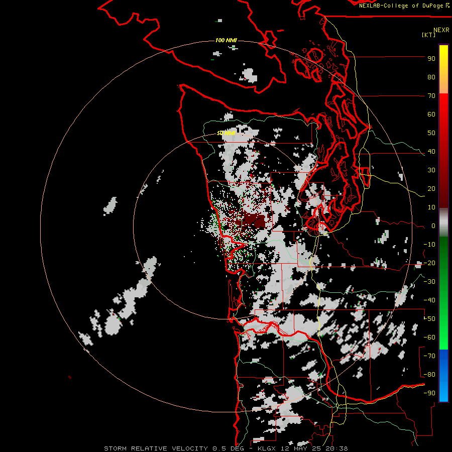This screenshot has width=452, height=452.
Task: Select the positive 40 knot scale label
Action: tap(431, 152)
